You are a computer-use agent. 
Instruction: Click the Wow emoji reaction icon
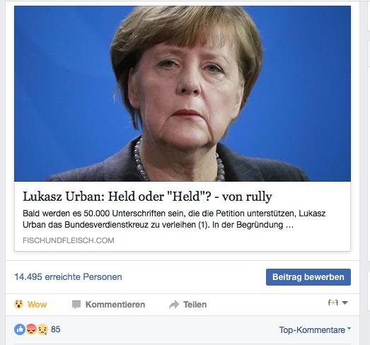(18, 304)
